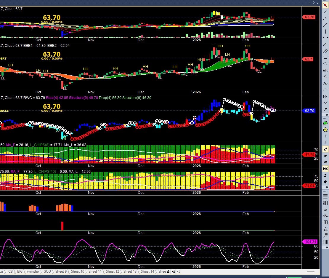Select the regression channel tool

(x=325, y=51)
